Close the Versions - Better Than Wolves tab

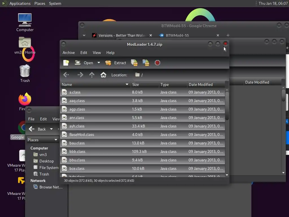[x=151, y=35]
